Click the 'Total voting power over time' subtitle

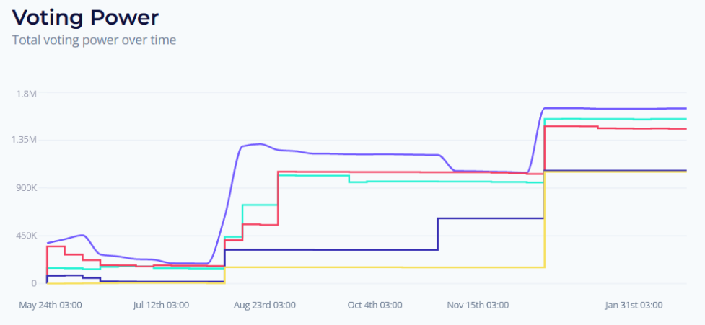94,40
